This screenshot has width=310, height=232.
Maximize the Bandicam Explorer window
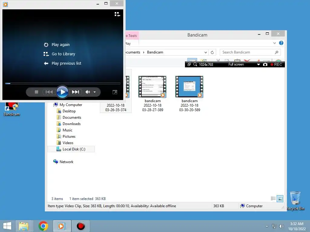[267, 34]
